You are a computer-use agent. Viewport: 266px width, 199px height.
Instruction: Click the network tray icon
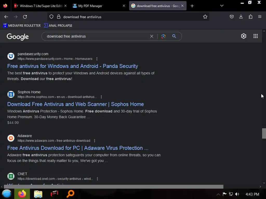(231, 194)
